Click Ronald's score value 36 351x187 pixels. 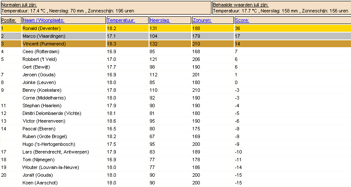coord(237,29)
